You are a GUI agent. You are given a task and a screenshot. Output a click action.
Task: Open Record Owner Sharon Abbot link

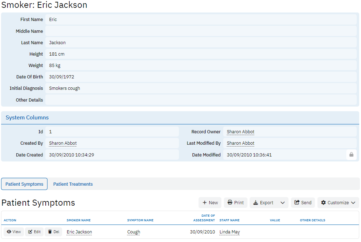point(240,132)
